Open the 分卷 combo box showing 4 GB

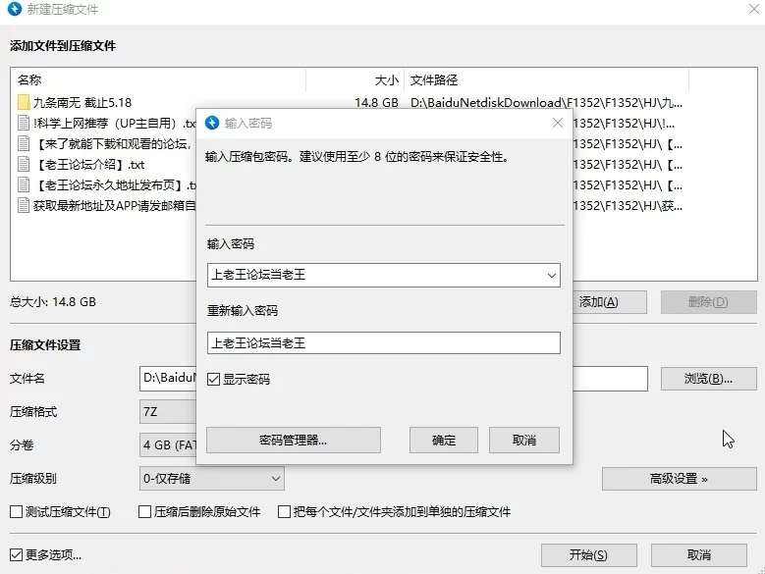coord(168,444)
